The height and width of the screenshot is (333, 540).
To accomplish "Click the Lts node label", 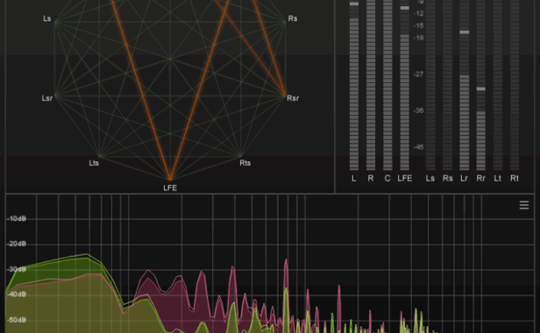I will (x=94, y=163).
